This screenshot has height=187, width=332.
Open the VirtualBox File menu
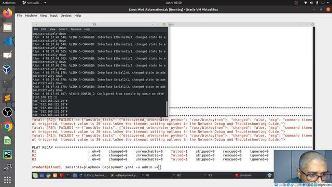(20, 16)
